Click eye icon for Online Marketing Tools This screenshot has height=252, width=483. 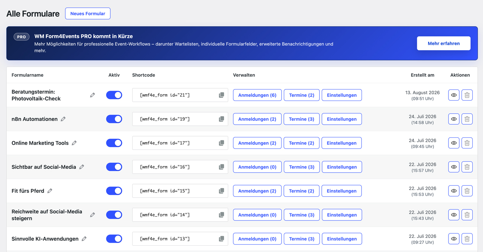tap(454, 143)
